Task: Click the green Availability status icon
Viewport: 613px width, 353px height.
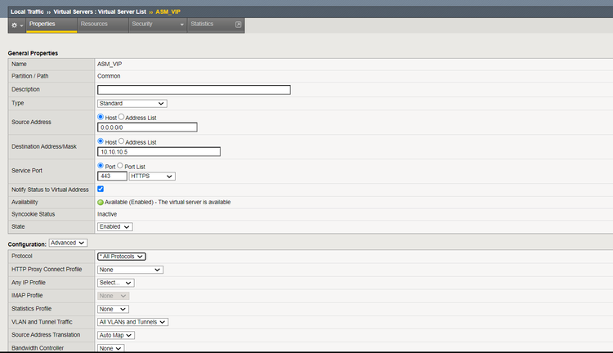Action: [x=101, y=202]
